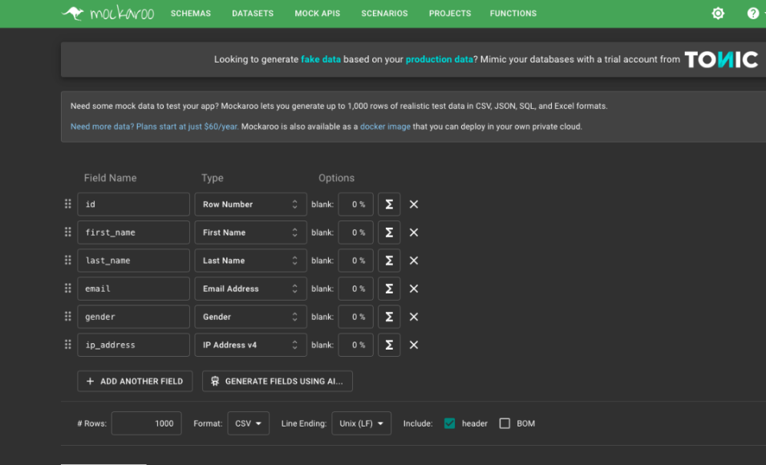Open the Projects page
Screen dimensions: 766x465
pyautogui.click(x=450, y=14)
